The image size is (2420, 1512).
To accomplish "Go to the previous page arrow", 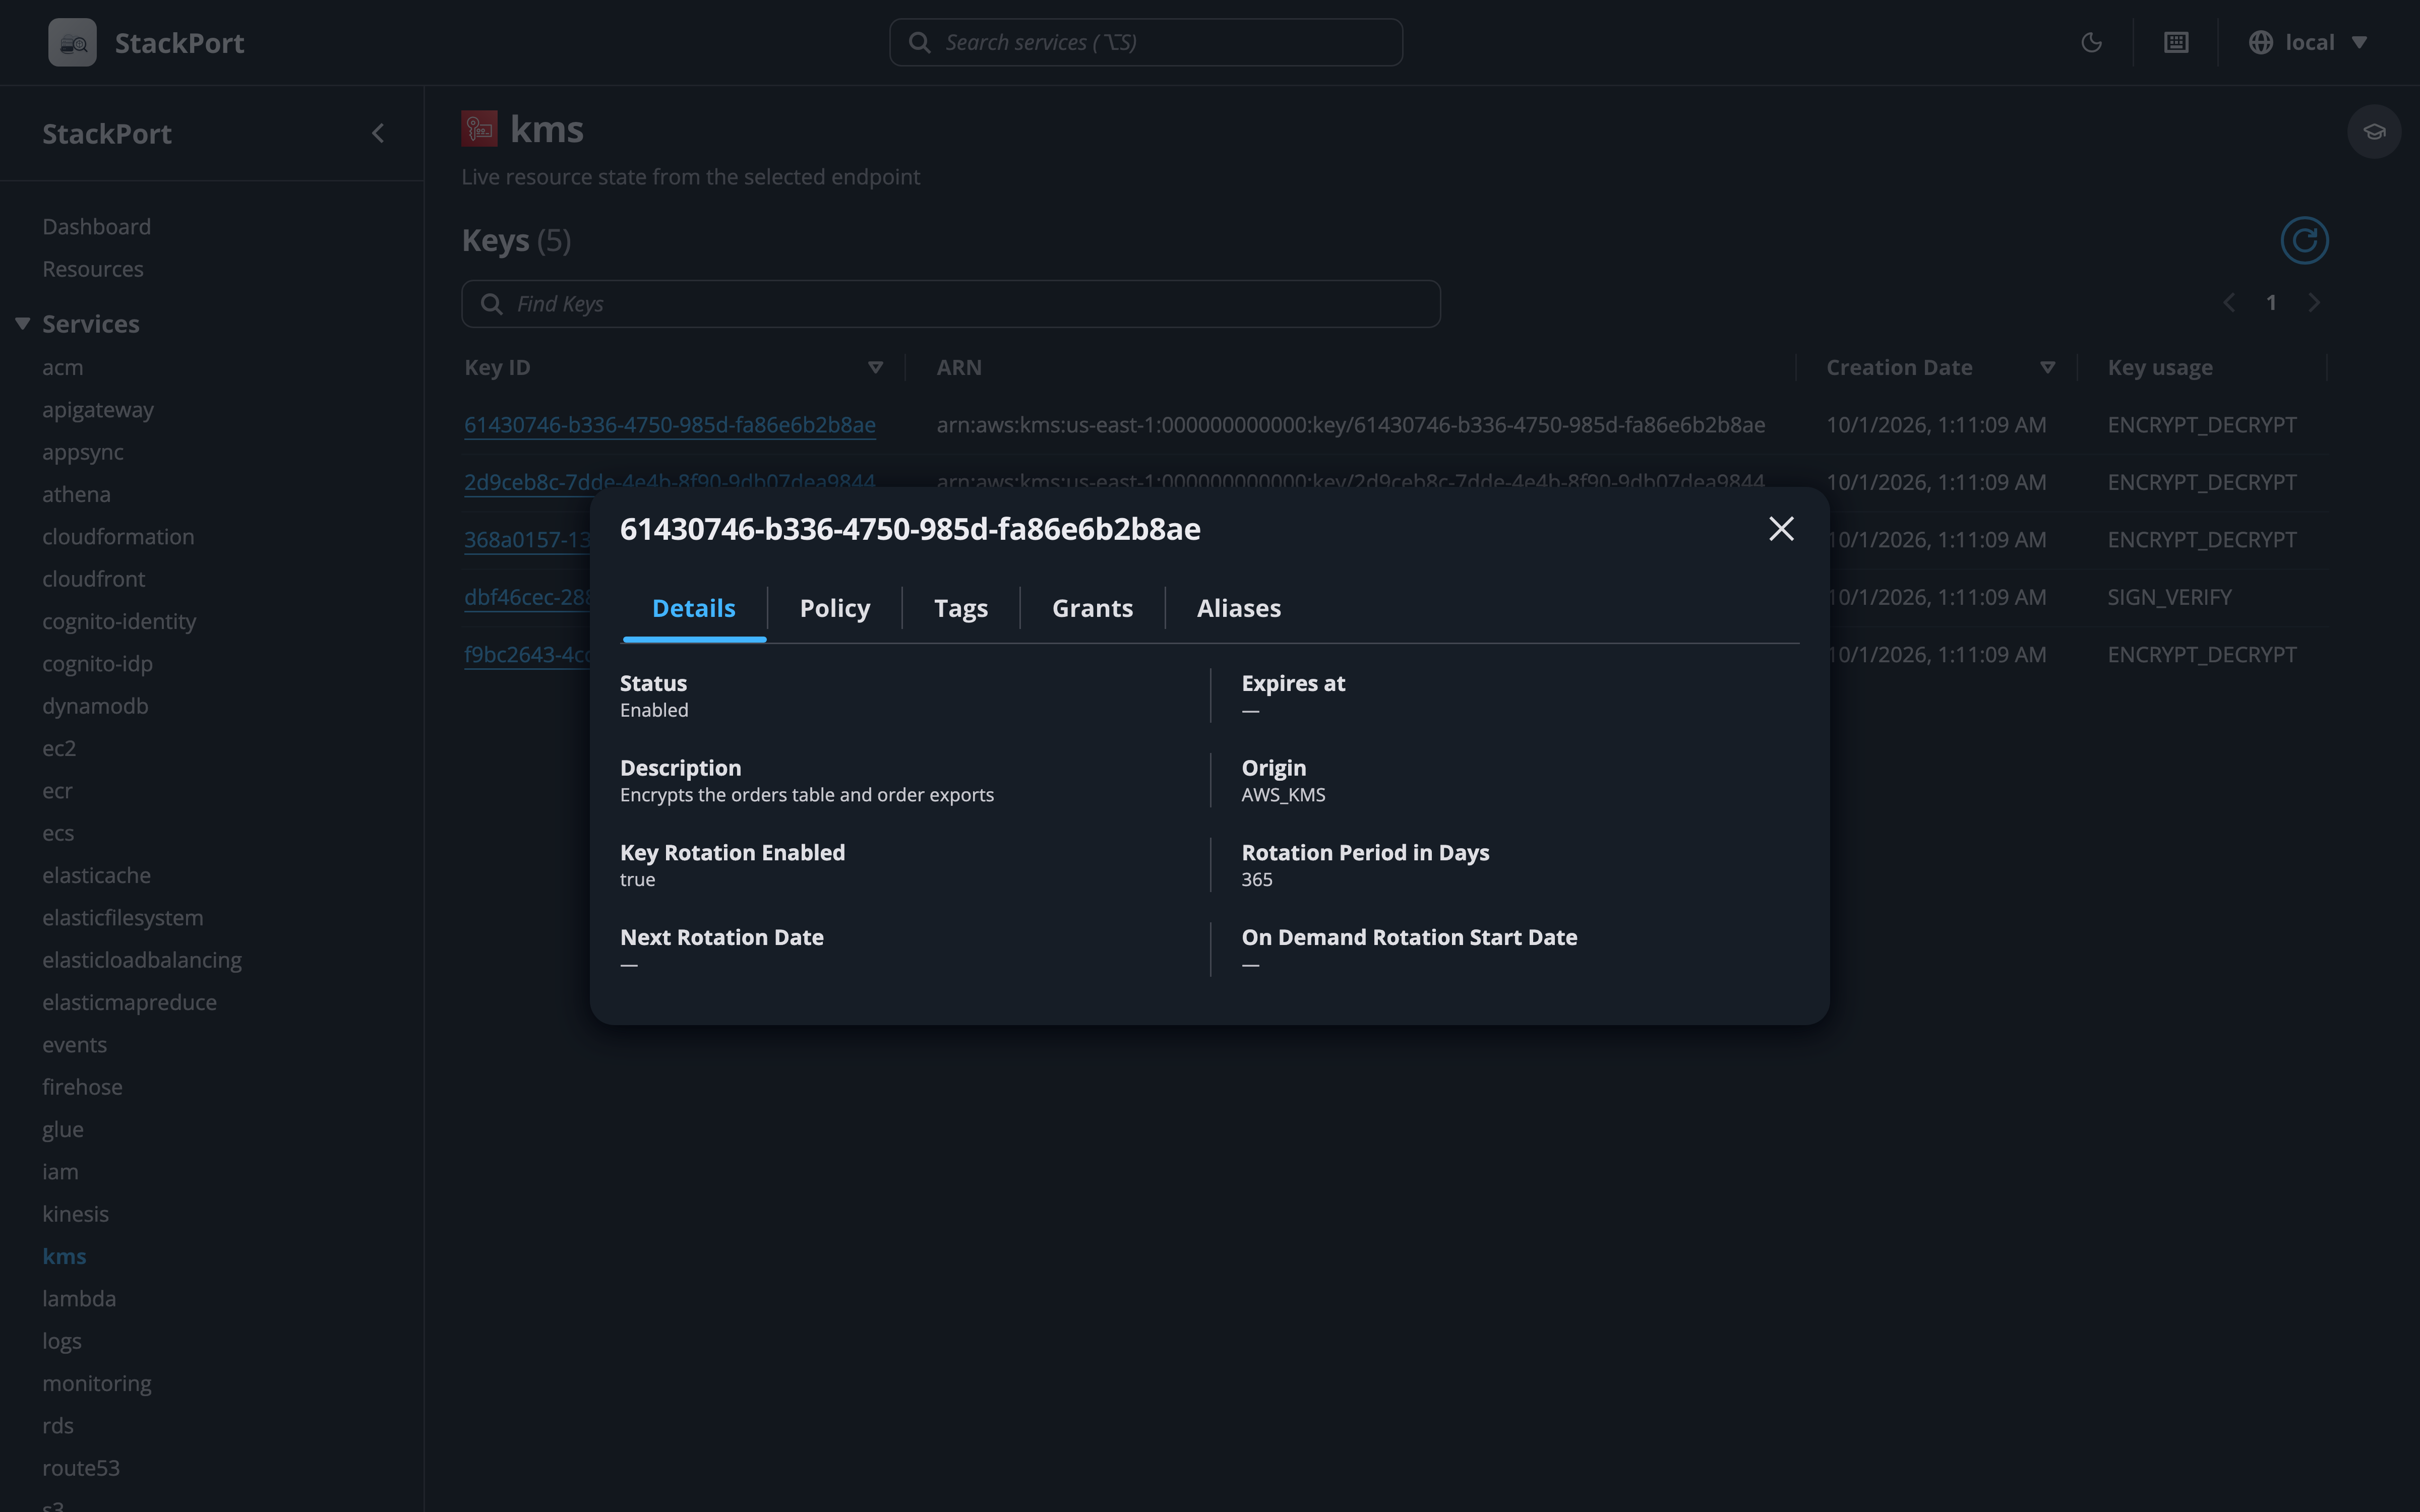I will pos(2229,303).
